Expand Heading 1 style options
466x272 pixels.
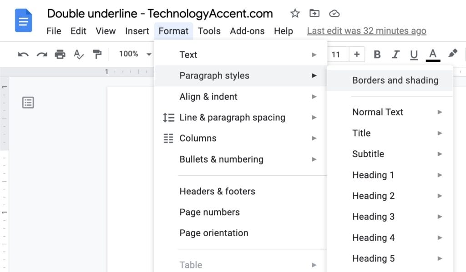[x=390, y=175]
